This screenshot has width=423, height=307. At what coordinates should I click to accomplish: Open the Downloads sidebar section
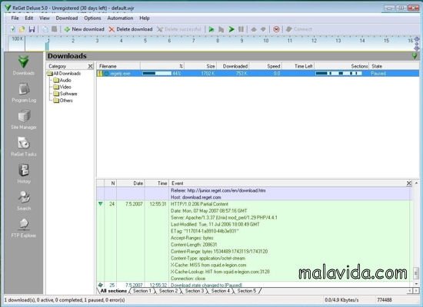[24, 65]
